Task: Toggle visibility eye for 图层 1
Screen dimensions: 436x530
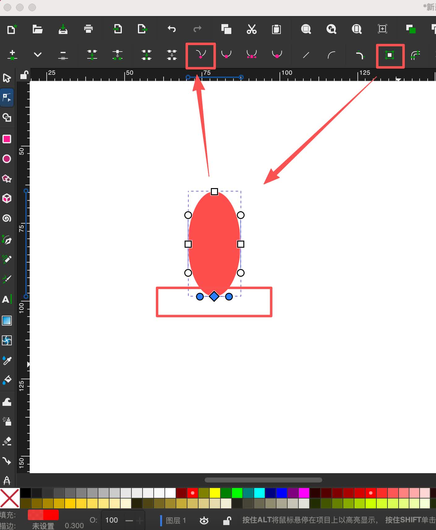Action: [x=204, y=520]
